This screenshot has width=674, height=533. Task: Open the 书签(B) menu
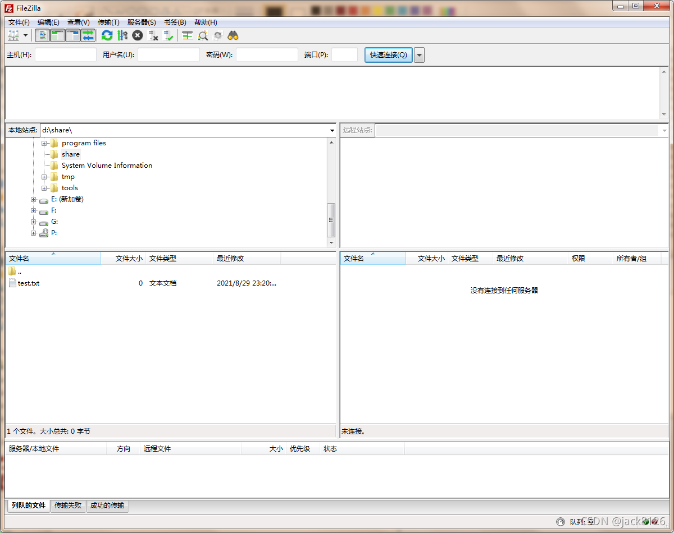pyautogui.click(x=175, y=22)
